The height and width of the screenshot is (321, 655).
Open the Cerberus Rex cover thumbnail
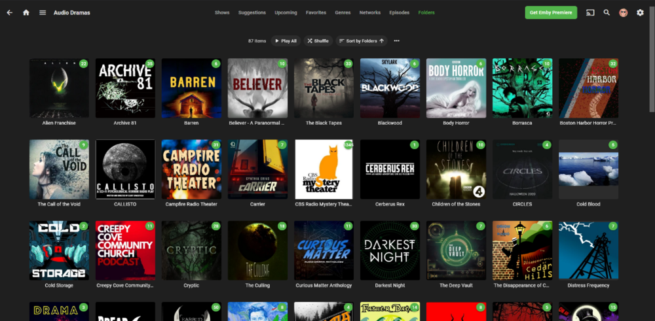(390, 169)
